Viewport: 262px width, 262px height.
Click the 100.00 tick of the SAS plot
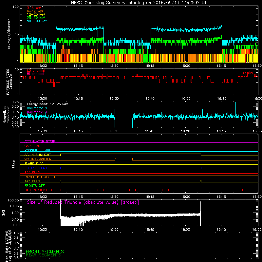point(13,200)
